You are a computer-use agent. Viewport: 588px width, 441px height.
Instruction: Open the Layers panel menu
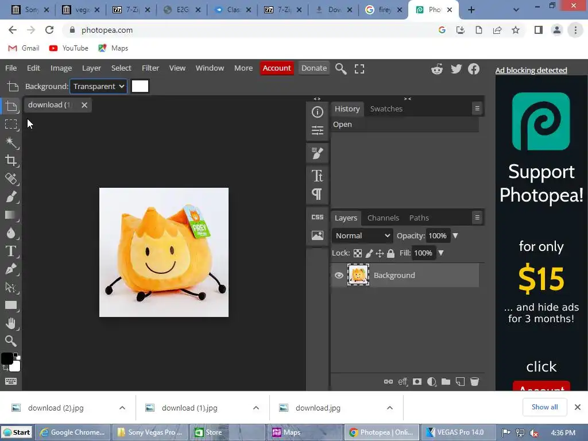(x=477, y=218)
